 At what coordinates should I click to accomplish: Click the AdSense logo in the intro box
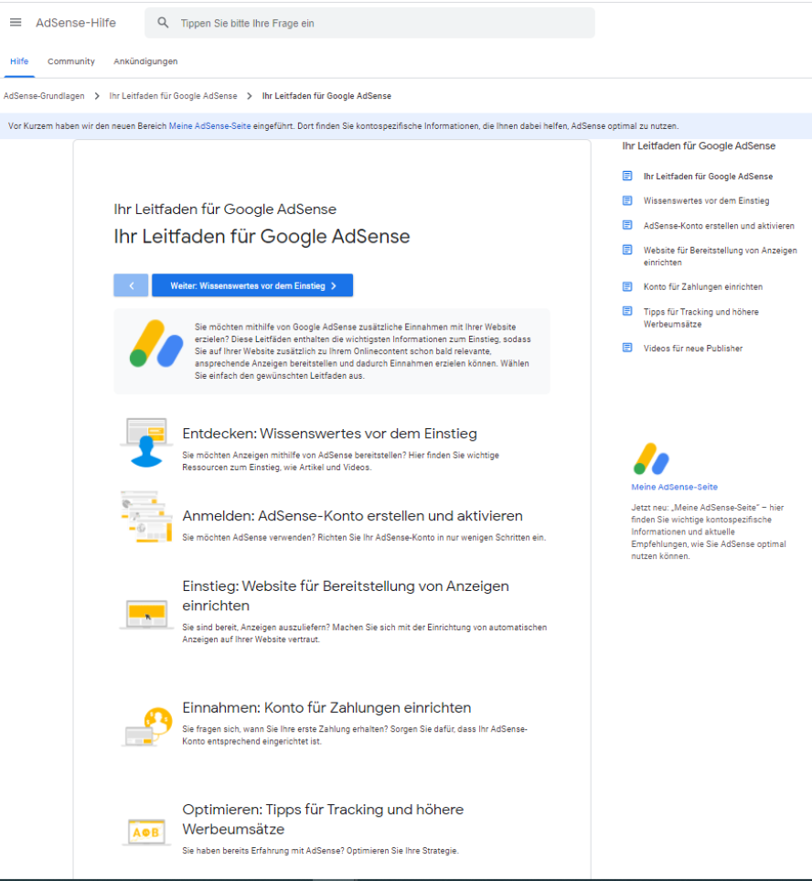156,344
